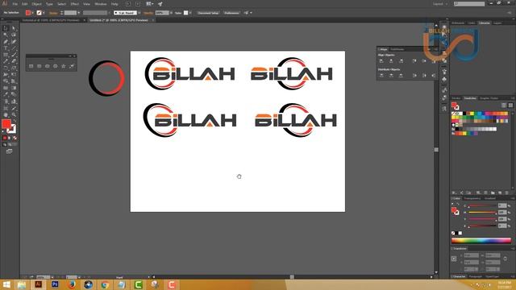This screenshot has height=290, width=516.
Task: Switch Swatches panel to thumbnail view
Action: coord(510,106)
